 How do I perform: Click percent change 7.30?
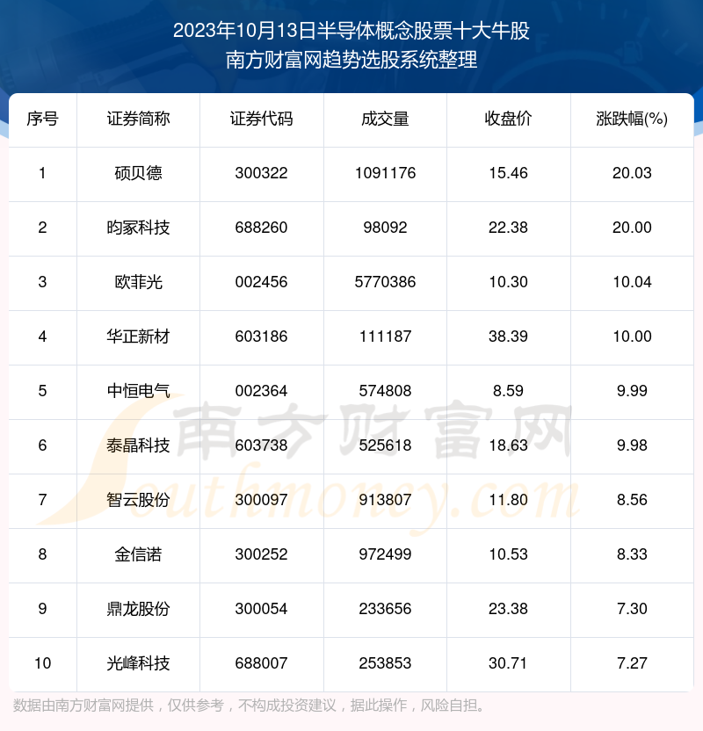pos(632,609)
